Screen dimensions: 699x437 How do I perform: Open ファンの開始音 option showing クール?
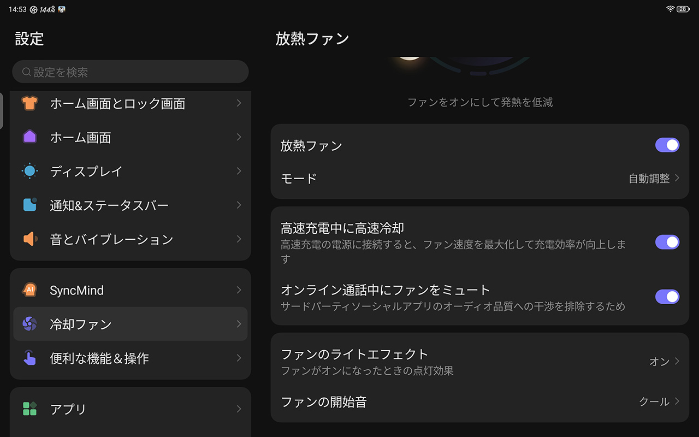(x=659, y=401)
